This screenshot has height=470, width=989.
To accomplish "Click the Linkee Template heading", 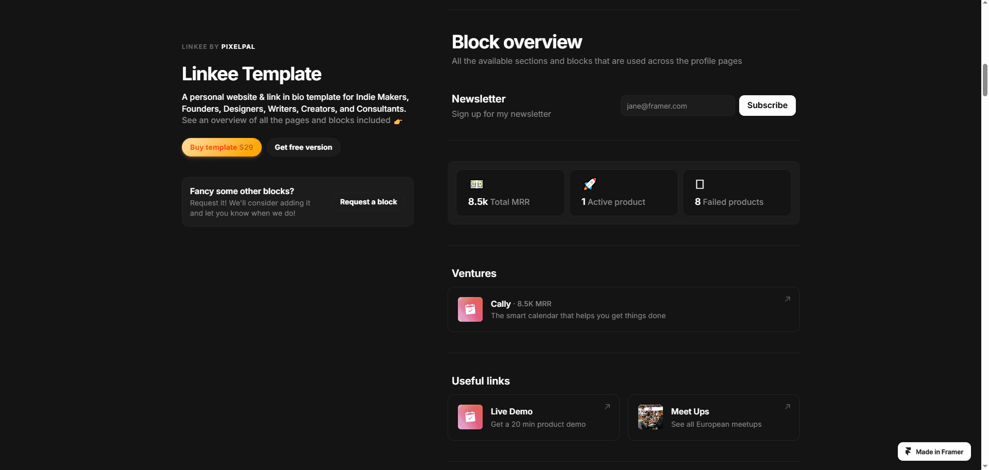I will [251, 74].
